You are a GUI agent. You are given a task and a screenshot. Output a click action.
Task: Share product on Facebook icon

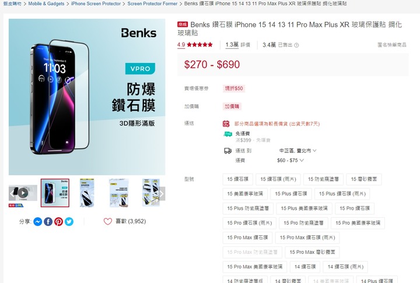point(48,222)
